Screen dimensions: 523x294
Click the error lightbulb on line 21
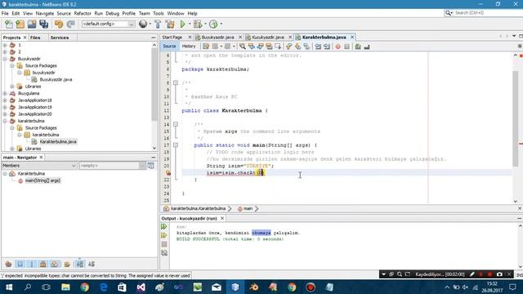pyautogui.click(x=168, y=172)
